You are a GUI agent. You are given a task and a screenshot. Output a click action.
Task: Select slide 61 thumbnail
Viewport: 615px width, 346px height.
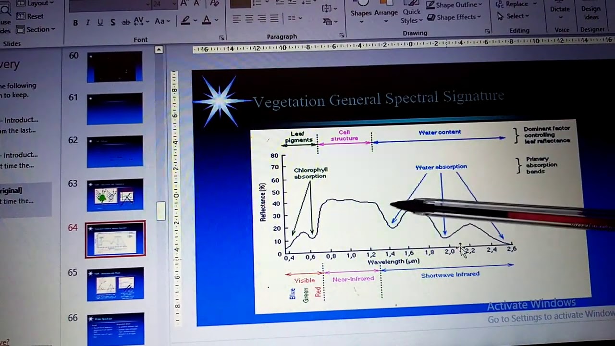click(115, 109)
